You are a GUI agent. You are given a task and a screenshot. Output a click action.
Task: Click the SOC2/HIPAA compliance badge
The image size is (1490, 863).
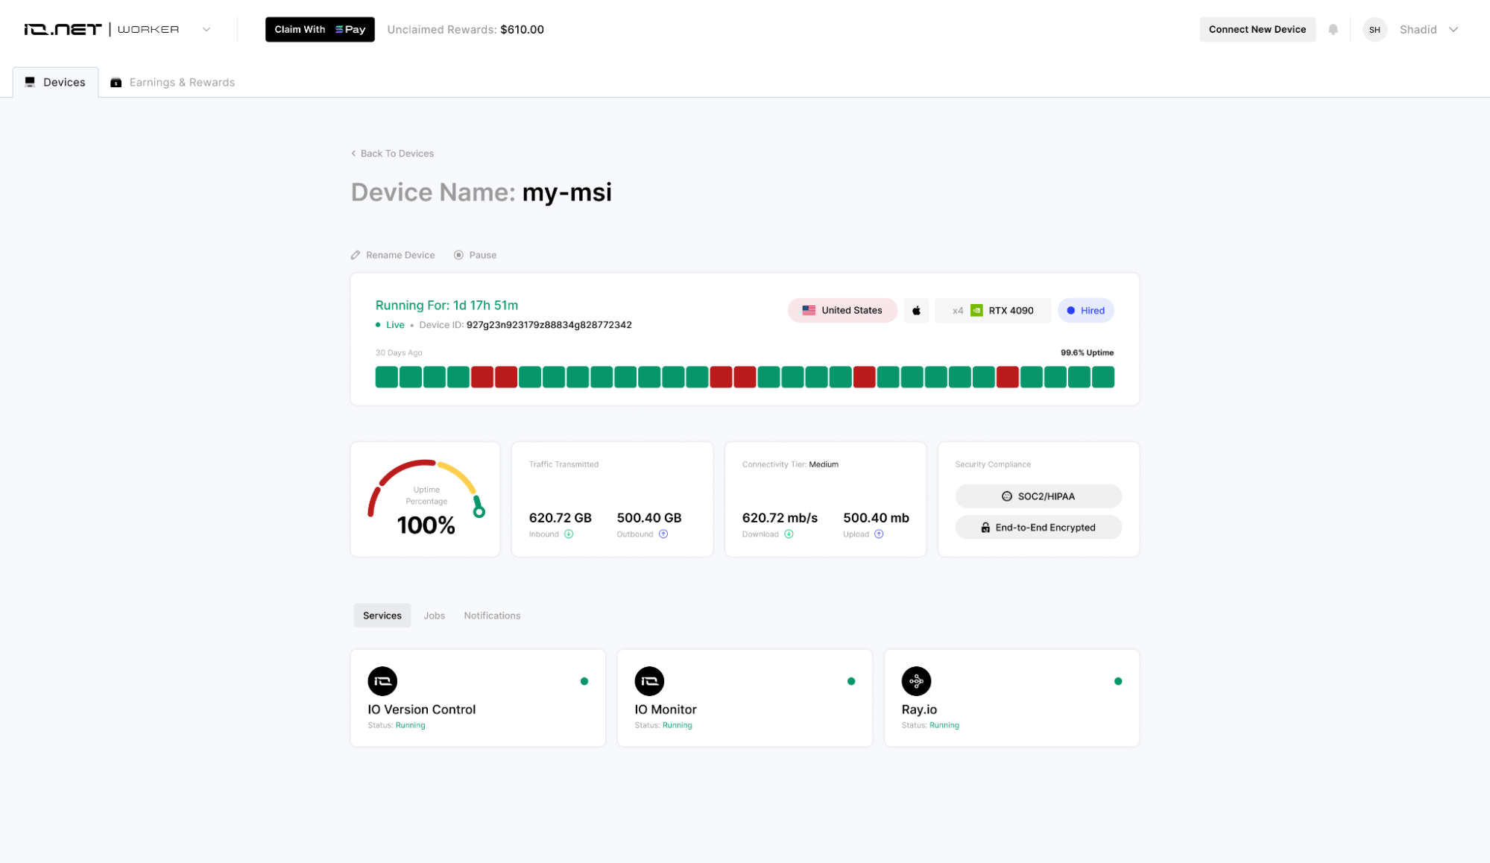click(1038, 496)
